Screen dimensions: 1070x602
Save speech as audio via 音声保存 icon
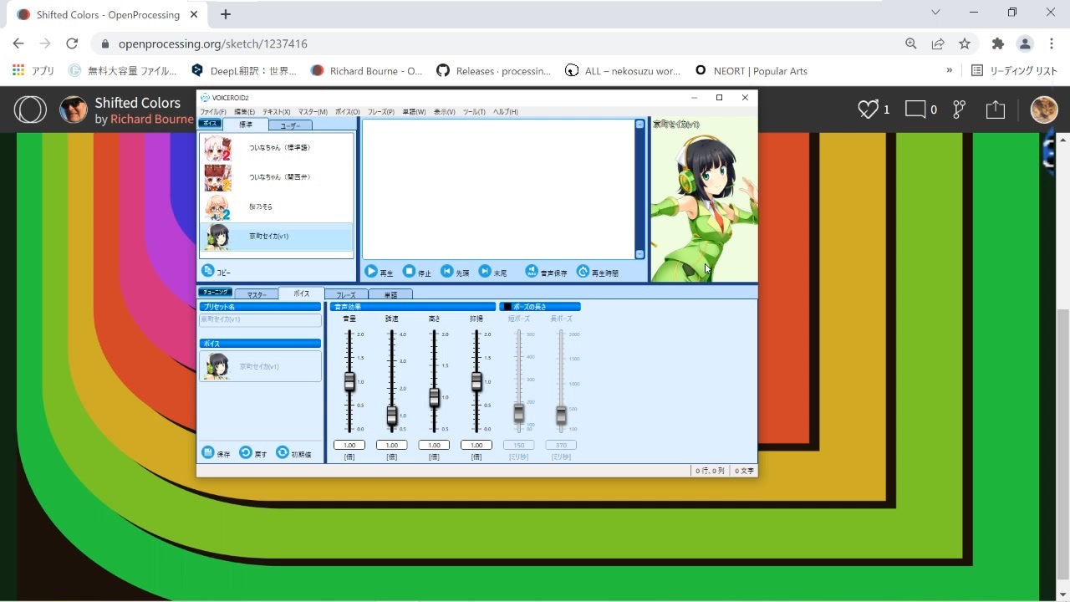[x=532, y=271]
